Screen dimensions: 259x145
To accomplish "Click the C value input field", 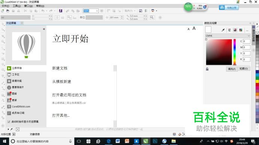I will point(246,41).
